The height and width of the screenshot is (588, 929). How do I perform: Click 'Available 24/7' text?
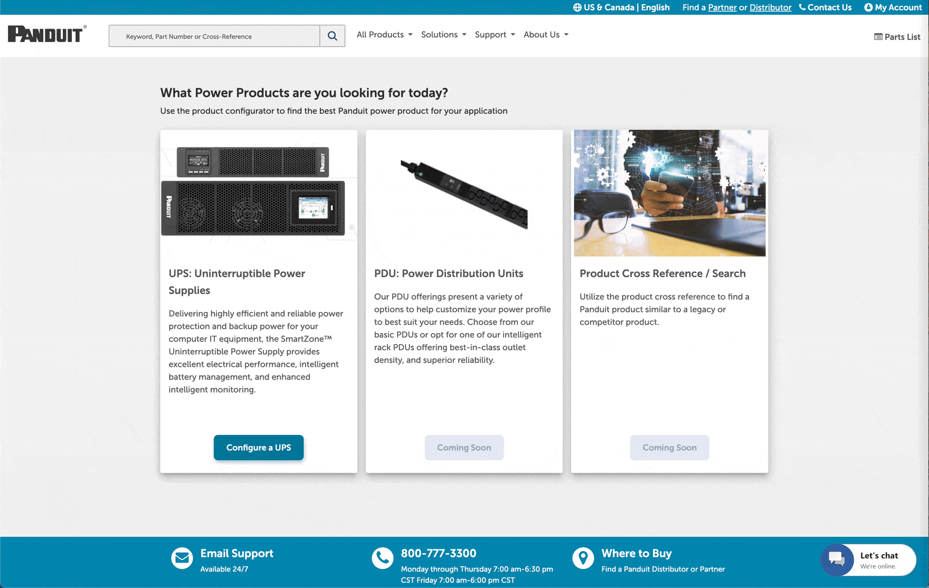(x=224, y=569)
